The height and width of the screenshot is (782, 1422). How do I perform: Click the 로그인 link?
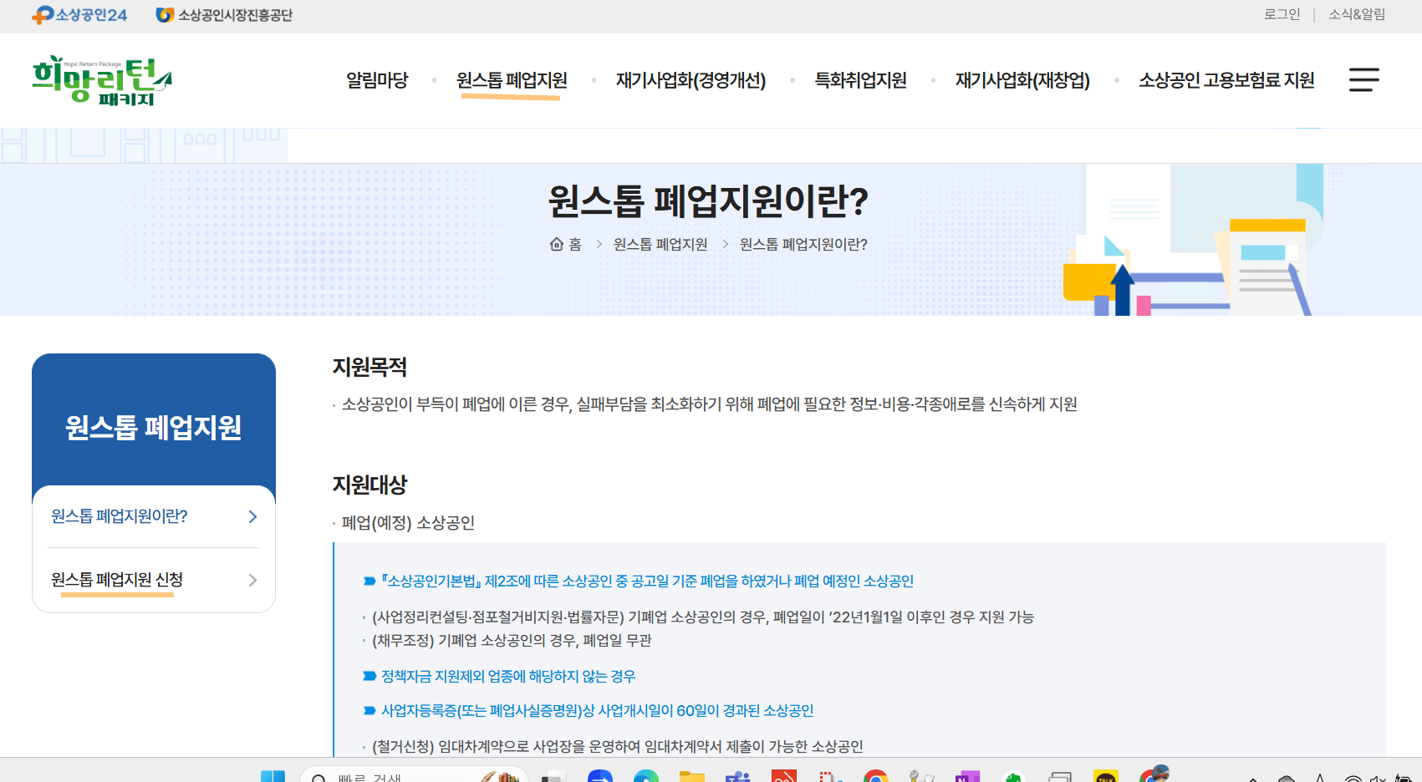pos(1282,14)
